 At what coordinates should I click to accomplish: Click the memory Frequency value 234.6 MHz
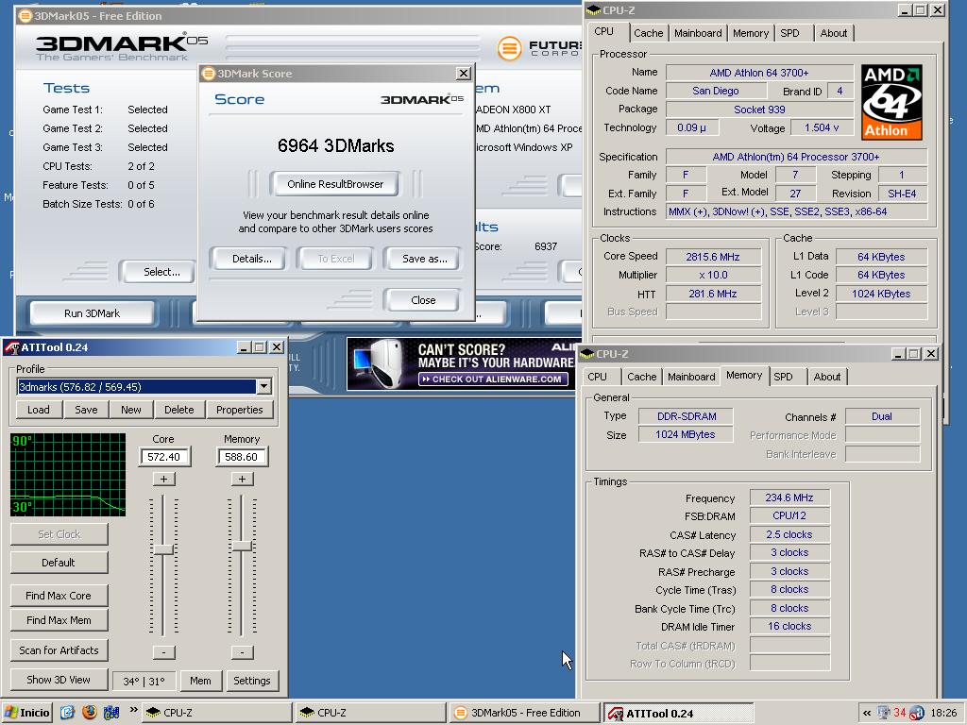[x=789, y=497]
